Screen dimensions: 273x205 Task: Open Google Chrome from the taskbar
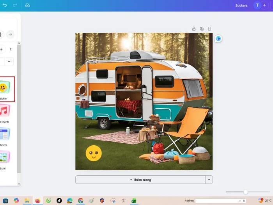(81, 201)
